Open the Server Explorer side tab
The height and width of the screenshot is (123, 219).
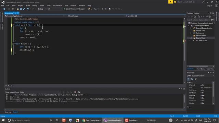point(2,17)
